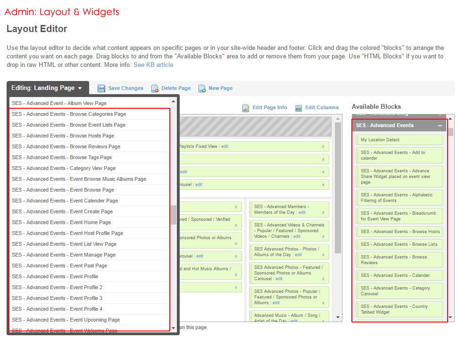The image size is (458, 339).
Task: Pick Event Profile 3 page option
Action: 57,298
